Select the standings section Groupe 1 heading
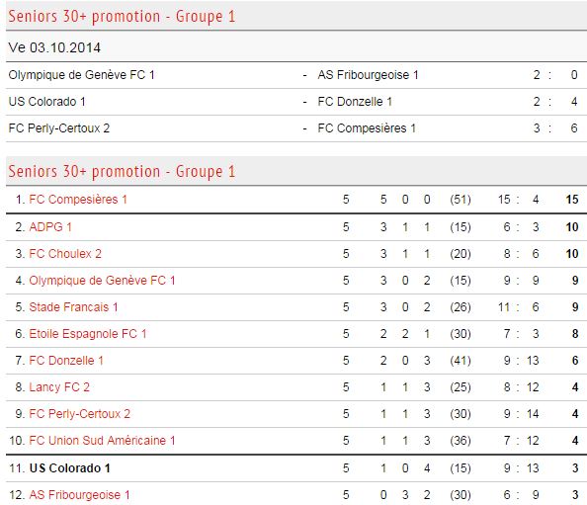587x505 pixels. click(x=122, y=171)
